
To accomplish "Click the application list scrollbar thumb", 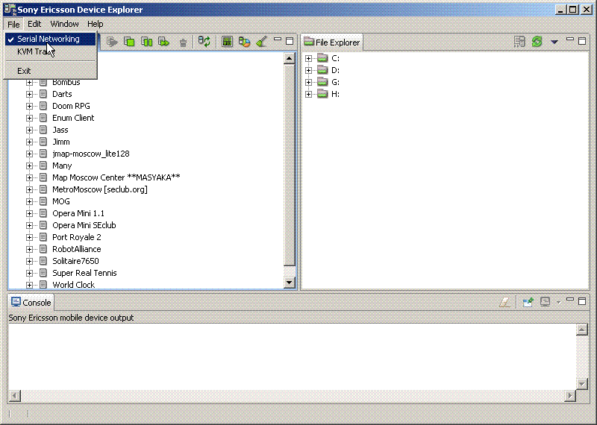I will click(x=290, y=165).
